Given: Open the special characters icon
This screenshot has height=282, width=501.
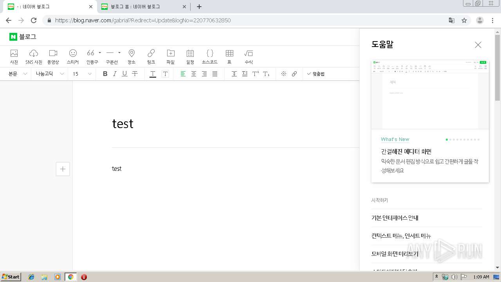Looking at the screenshot, I should pos(284,74).
